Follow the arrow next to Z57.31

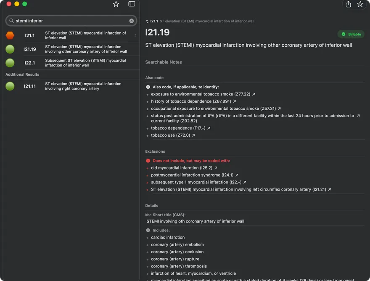[x=279, y=109]
